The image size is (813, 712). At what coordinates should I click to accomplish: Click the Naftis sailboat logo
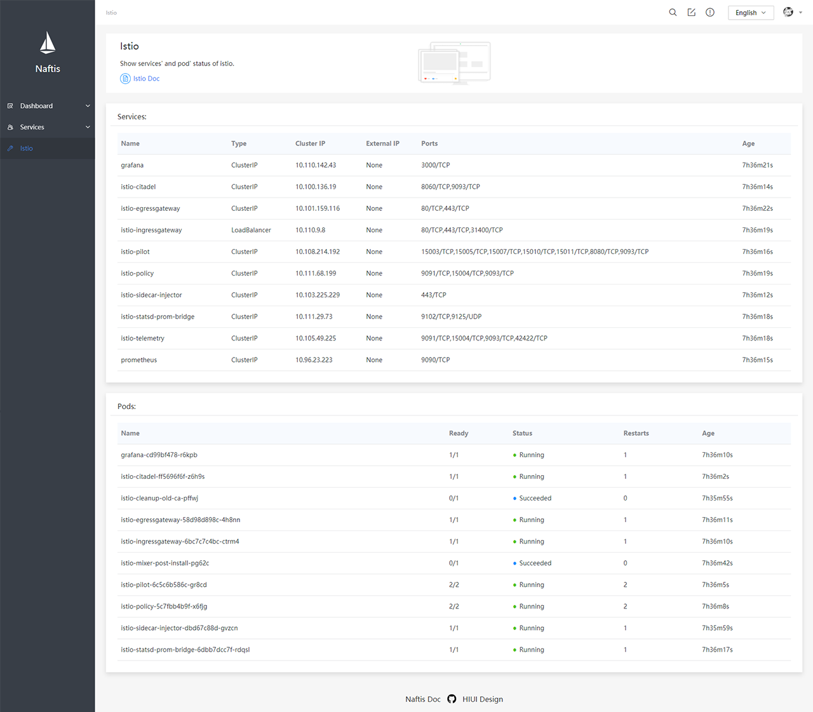tap(47, 43)
